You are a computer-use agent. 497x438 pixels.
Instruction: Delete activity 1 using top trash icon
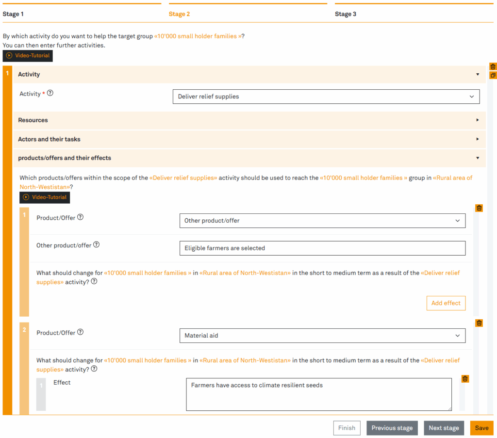pyautogui.click(x=493, y=67)
